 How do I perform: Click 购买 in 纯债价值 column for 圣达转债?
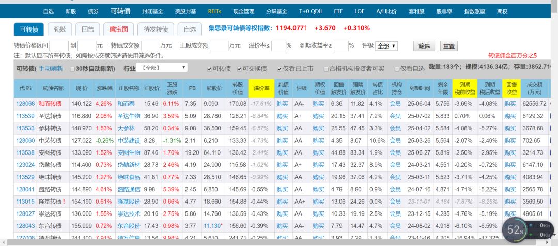click(282, 116)
